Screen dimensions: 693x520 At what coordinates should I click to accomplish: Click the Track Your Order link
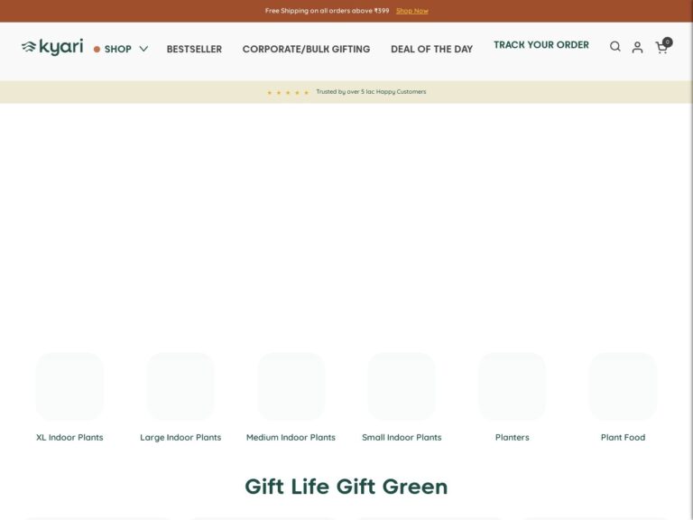pos(541,45)
